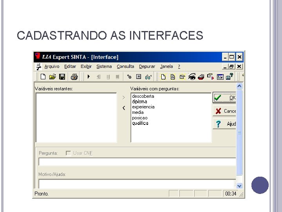Click the New file toolbar icon
The height and width of the screenshot is (212, 282).
click(43, 77)
